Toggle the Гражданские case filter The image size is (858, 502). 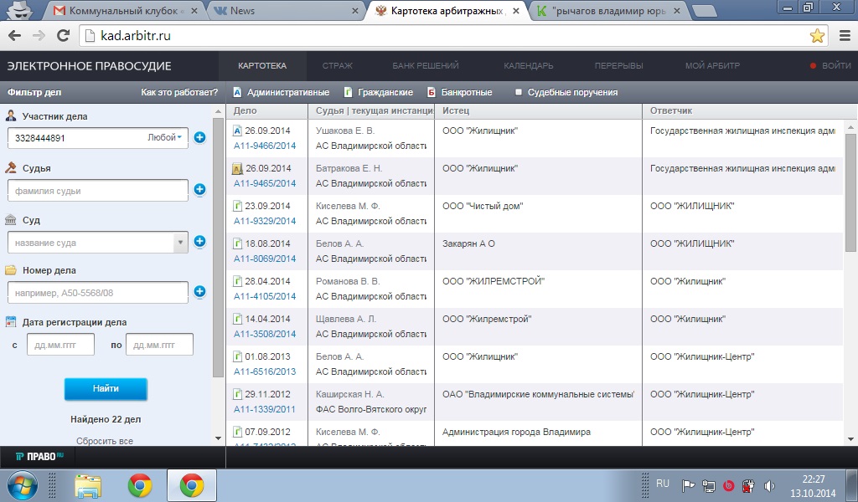pyautogui.click(x=379, y=92)
